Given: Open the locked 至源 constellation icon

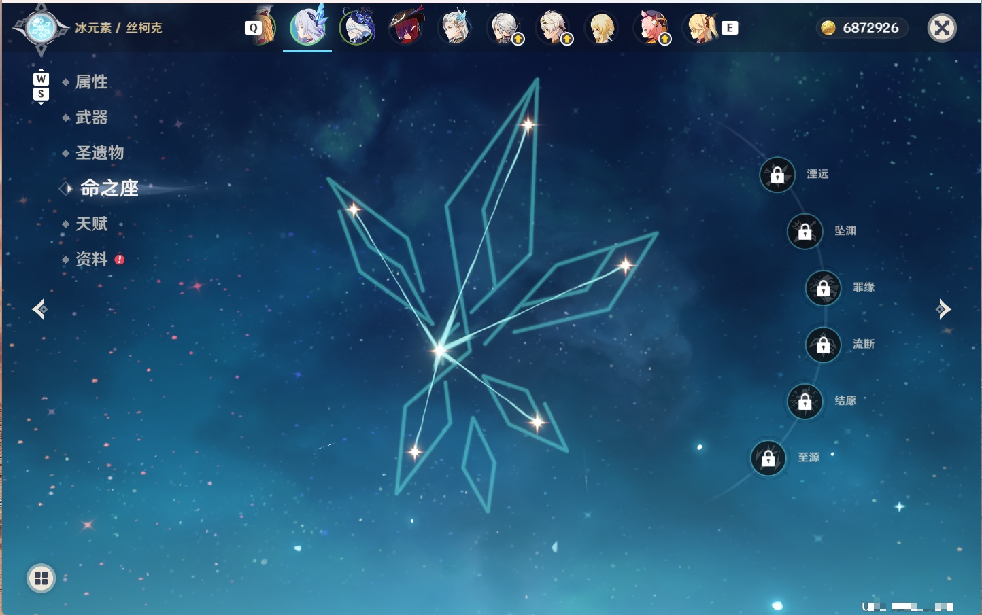Looking at the screenshot, I should pos(768,459).
